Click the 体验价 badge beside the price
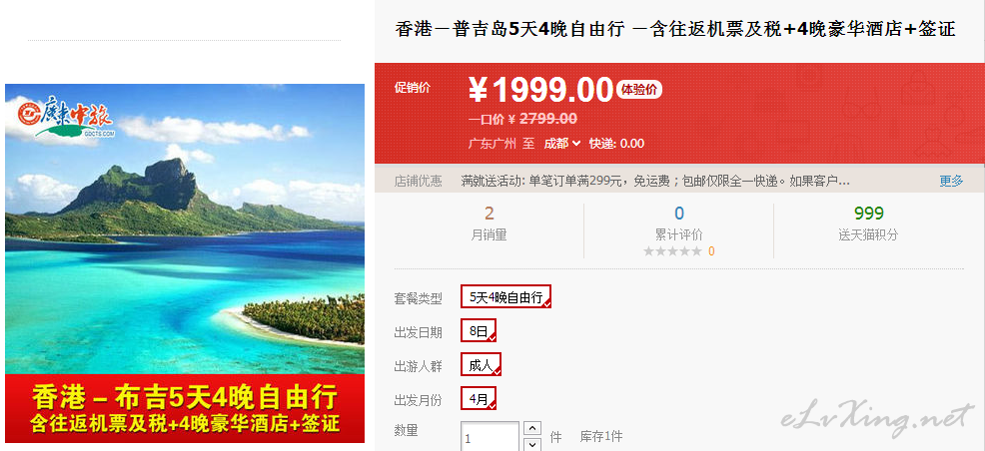 coord(639,90)
